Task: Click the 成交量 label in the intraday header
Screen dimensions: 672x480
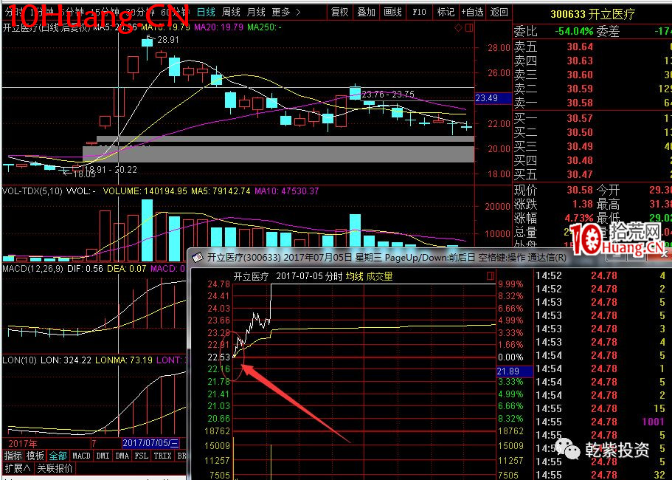Action: tap(379, 276)
